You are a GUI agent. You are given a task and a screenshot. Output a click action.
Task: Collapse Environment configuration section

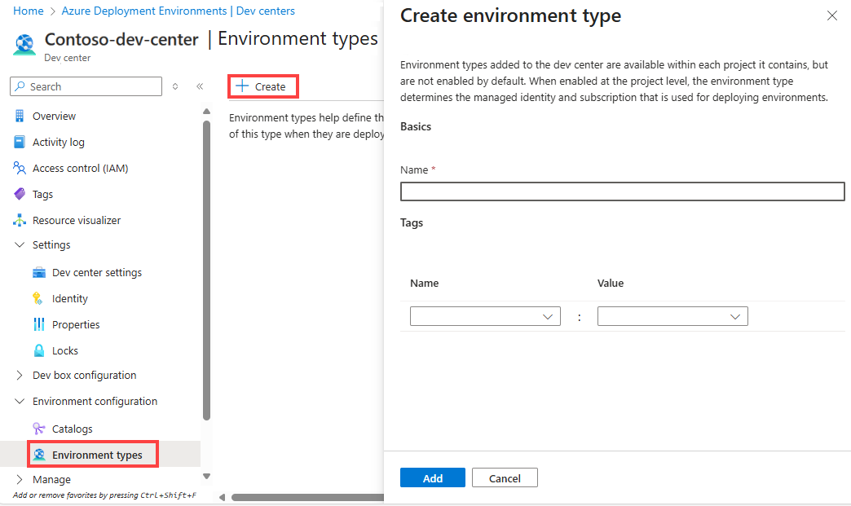(20, 402)
